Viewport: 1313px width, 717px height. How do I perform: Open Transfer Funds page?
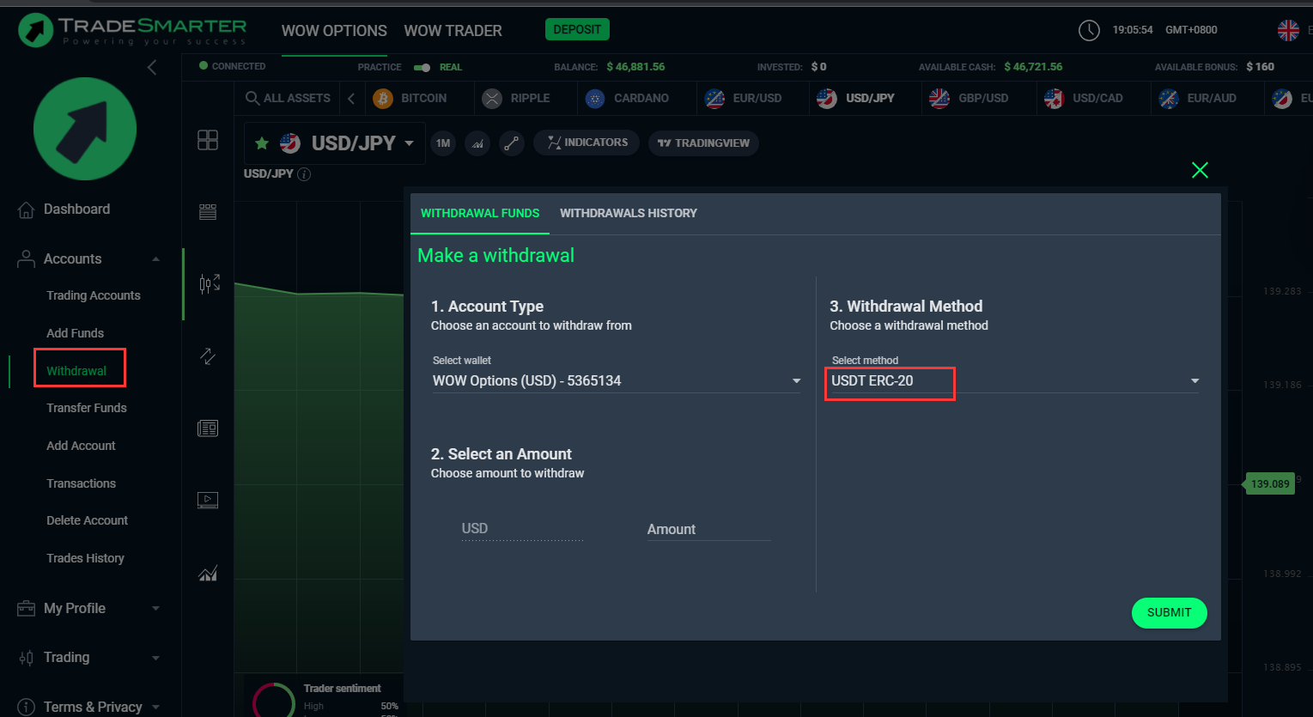coord(87,408)
